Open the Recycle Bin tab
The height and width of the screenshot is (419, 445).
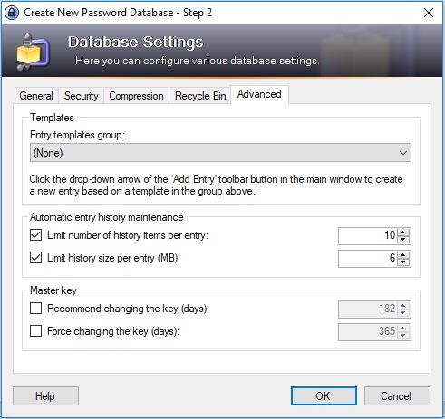(x=200, y=96)
